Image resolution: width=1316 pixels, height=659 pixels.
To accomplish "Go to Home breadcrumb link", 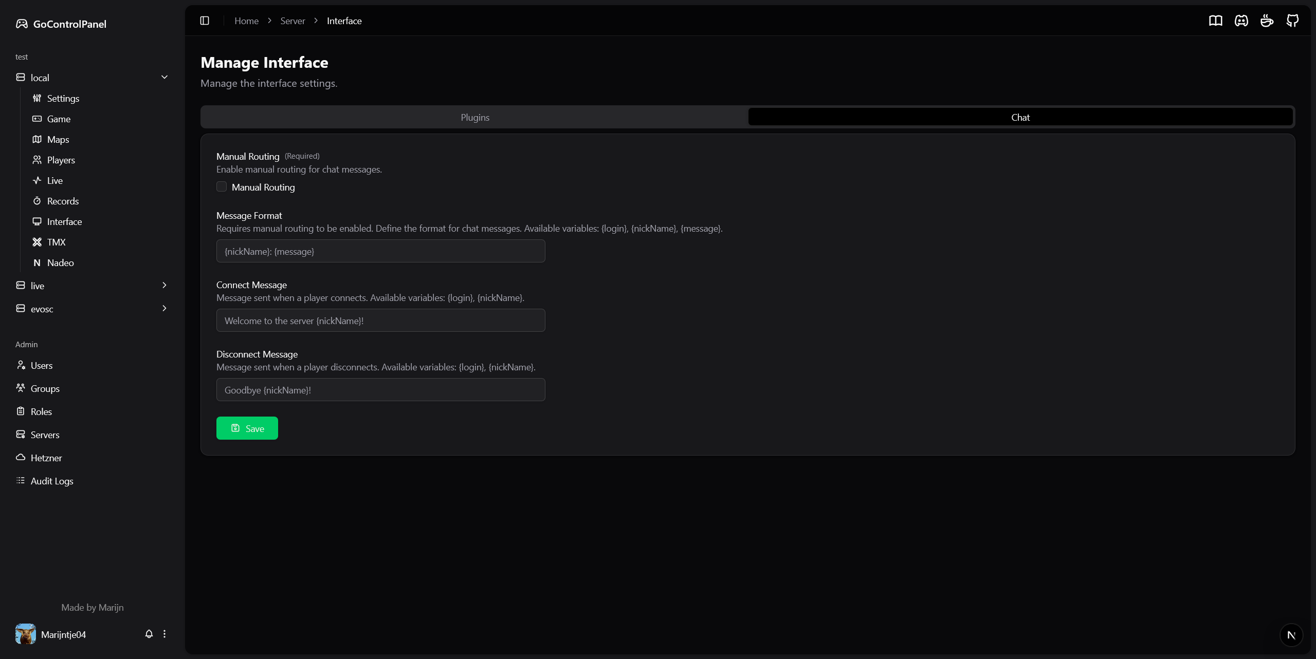I will pyautogui.click(x=246, y=21).
